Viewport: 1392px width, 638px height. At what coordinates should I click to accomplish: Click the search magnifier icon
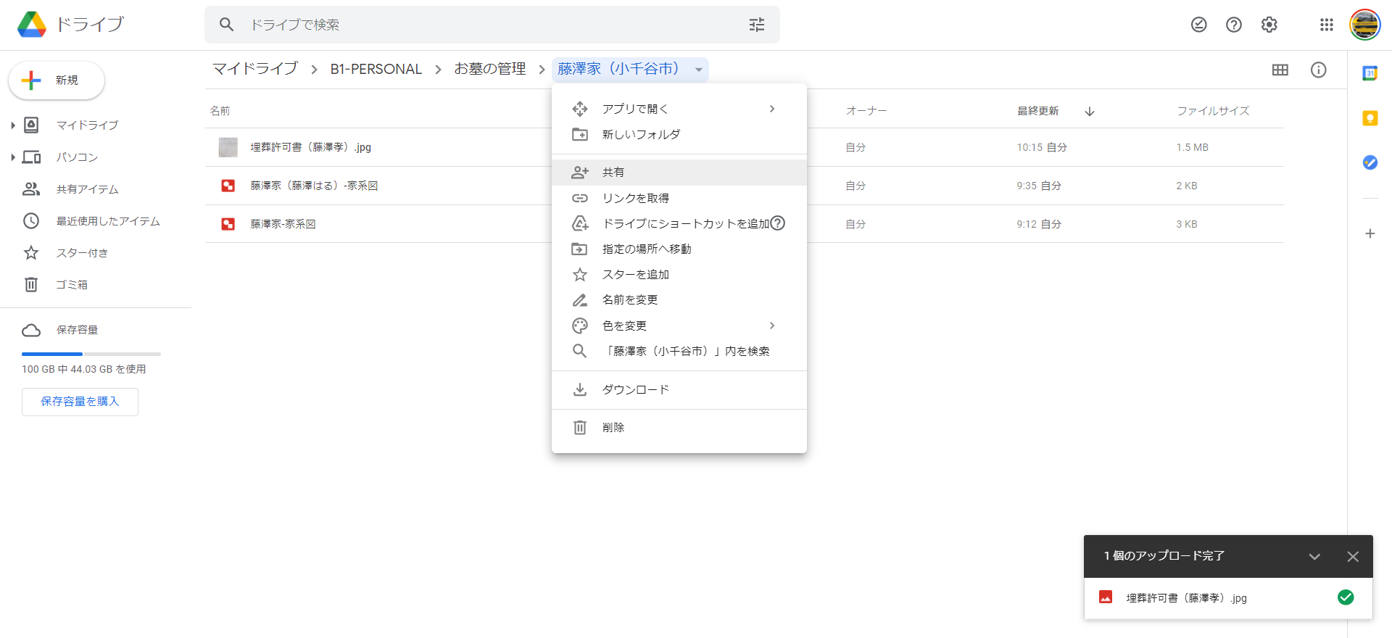pos(227,25)
